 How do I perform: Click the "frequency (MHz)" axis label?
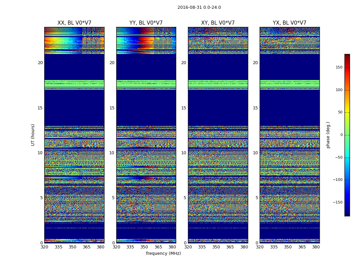(163, 253)
